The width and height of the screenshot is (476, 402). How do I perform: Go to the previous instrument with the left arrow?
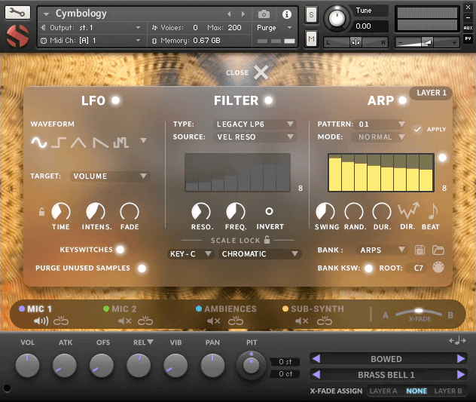point(229,14)
